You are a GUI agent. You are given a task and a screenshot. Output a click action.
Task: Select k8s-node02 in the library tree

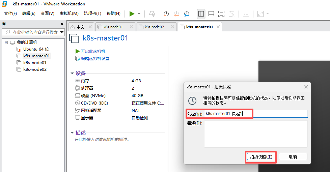(35, 69)
